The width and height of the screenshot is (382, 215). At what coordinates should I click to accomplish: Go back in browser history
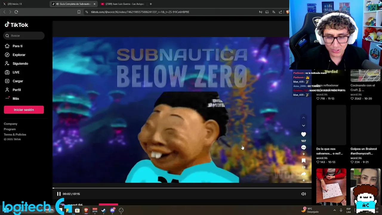[4, 12]
